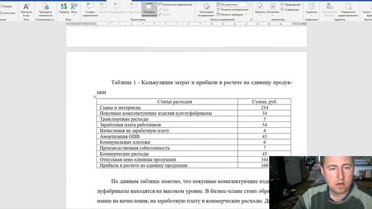Select the table via its move handle
The image size is (372, 209).
click(x=95, y=97)
